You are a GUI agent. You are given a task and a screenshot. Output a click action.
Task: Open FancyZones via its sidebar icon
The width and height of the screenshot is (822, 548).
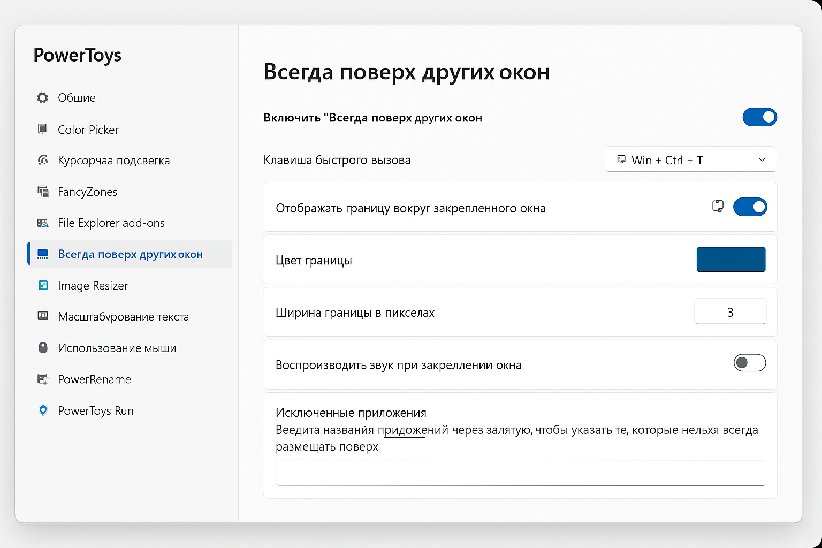[x=42, y=192]
